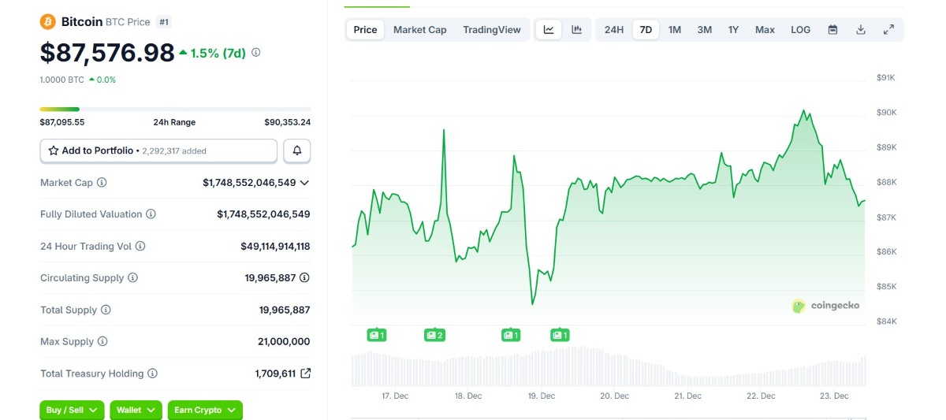Click Add to Portfolio button

coord(158,151)
